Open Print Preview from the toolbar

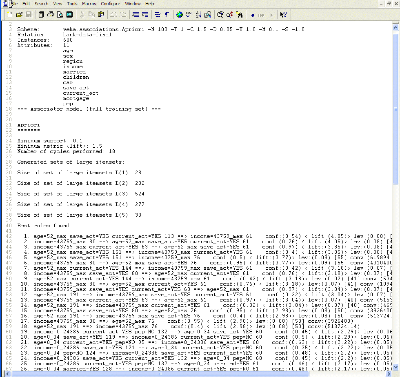60,15
